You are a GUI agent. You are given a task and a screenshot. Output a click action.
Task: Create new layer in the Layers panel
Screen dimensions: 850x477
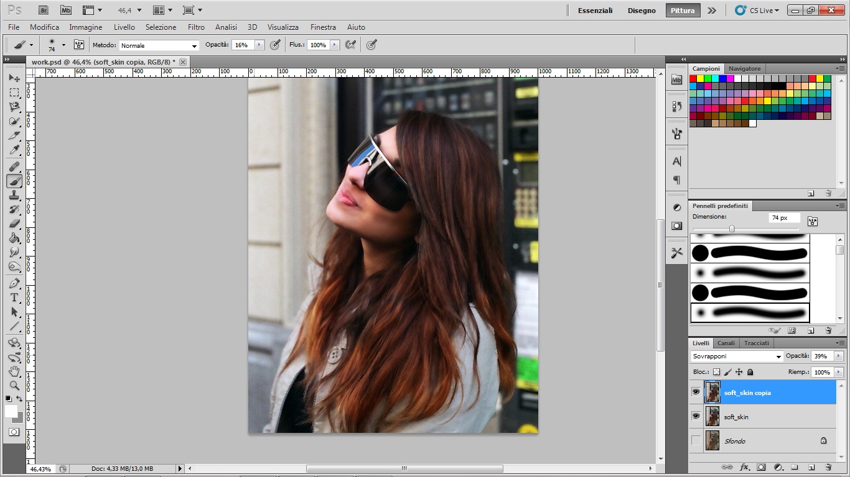click(x=811, y=467)
